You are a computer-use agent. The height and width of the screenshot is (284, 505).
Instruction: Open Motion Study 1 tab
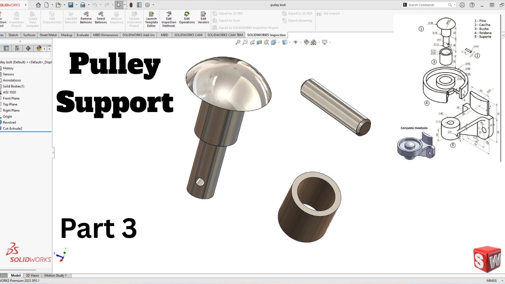55,275
